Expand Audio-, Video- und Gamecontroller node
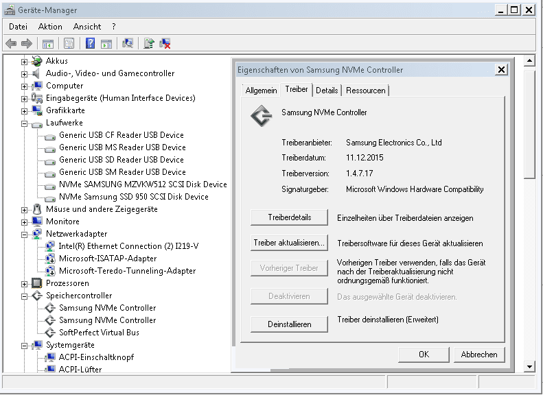 [x=24, y=74]
